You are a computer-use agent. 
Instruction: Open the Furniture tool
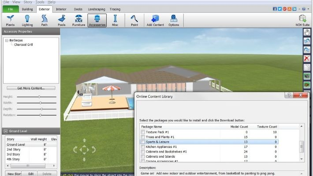point(78,20)
